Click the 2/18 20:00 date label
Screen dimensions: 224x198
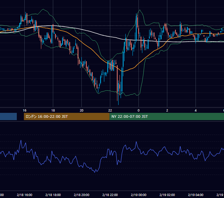[82, 195]
